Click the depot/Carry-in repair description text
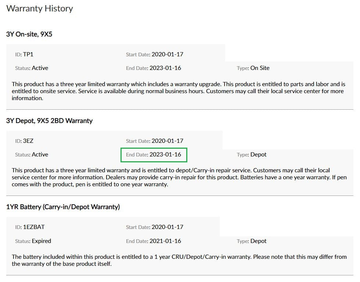The width and height of the screenshot is (360, 282). pos(179,177)
